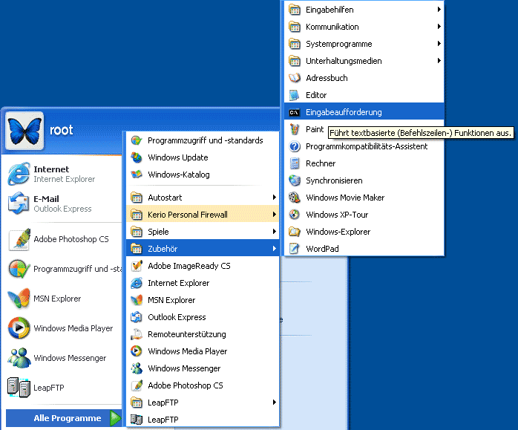Click the Windows Movie Maker icon
The height and width of the screenshot is (430, 518).
point(294,198)
